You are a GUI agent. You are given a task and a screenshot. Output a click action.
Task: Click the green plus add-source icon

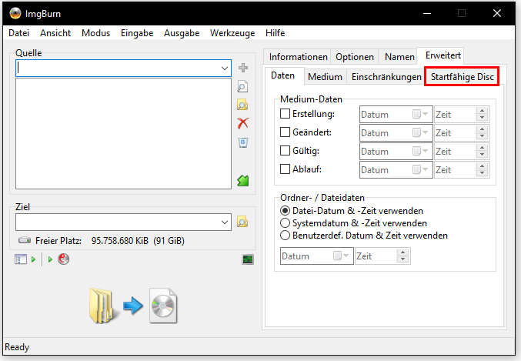[243, 68]
